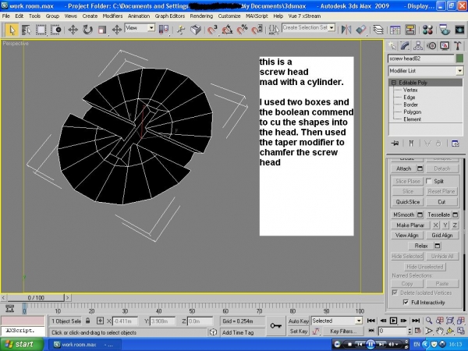Image resolution: width=468 pixels, height=351 pixels.
Task: Open Configure Modifier Sets icon
Action: (x=456, y=144)
